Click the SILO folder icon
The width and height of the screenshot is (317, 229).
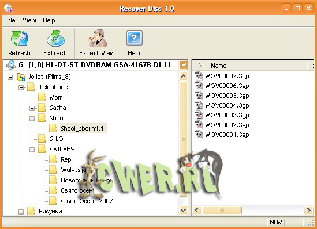[42, 139]
